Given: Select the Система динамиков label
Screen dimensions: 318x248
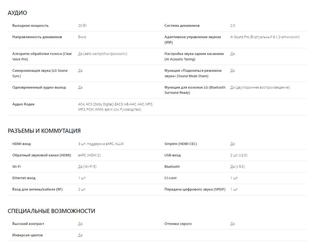Looking at the screenshot, I should pos(182,26).
